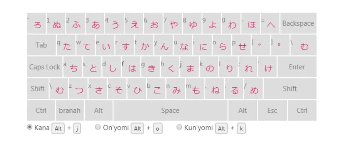This screenshot has width=339, height=167.
Task: Click the ま key labeled j
Action: coord(189,67)
